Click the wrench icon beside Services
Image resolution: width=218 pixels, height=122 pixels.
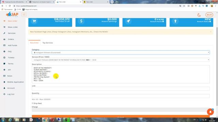(x=4, y=33)
